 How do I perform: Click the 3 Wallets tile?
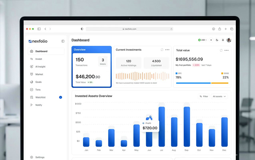103,61
